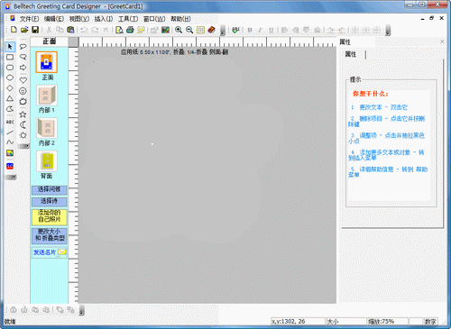Click the Print icon in toolbar
Screen dimensions: 451x329
[x=130, y=30]
